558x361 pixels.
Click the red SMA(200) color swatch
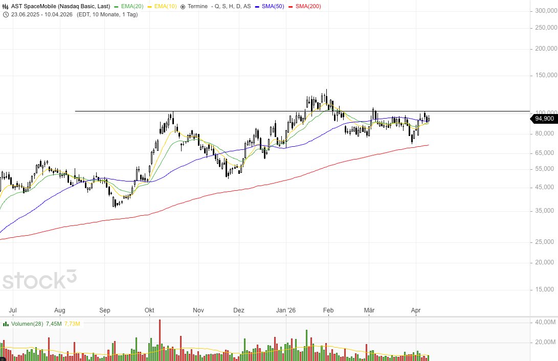click(x=291, y=7)
